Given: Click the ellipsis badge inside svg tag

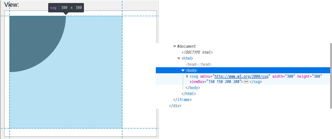Looking at the screenshot, I should pyautogui.click(x=246, y=82).
